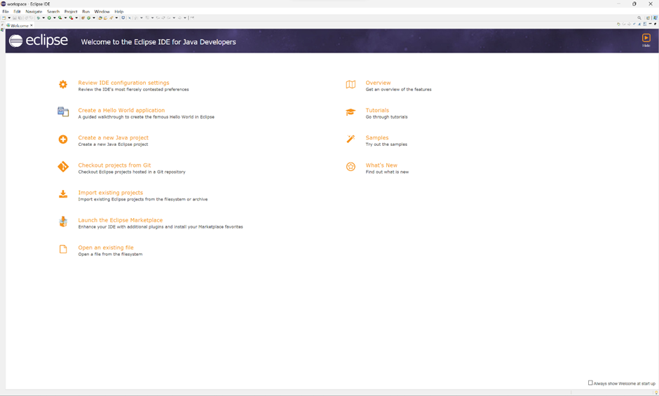The image size is (659, 396).
Task: Click the Magnify font size icon
Action: (x=639, y=24)
